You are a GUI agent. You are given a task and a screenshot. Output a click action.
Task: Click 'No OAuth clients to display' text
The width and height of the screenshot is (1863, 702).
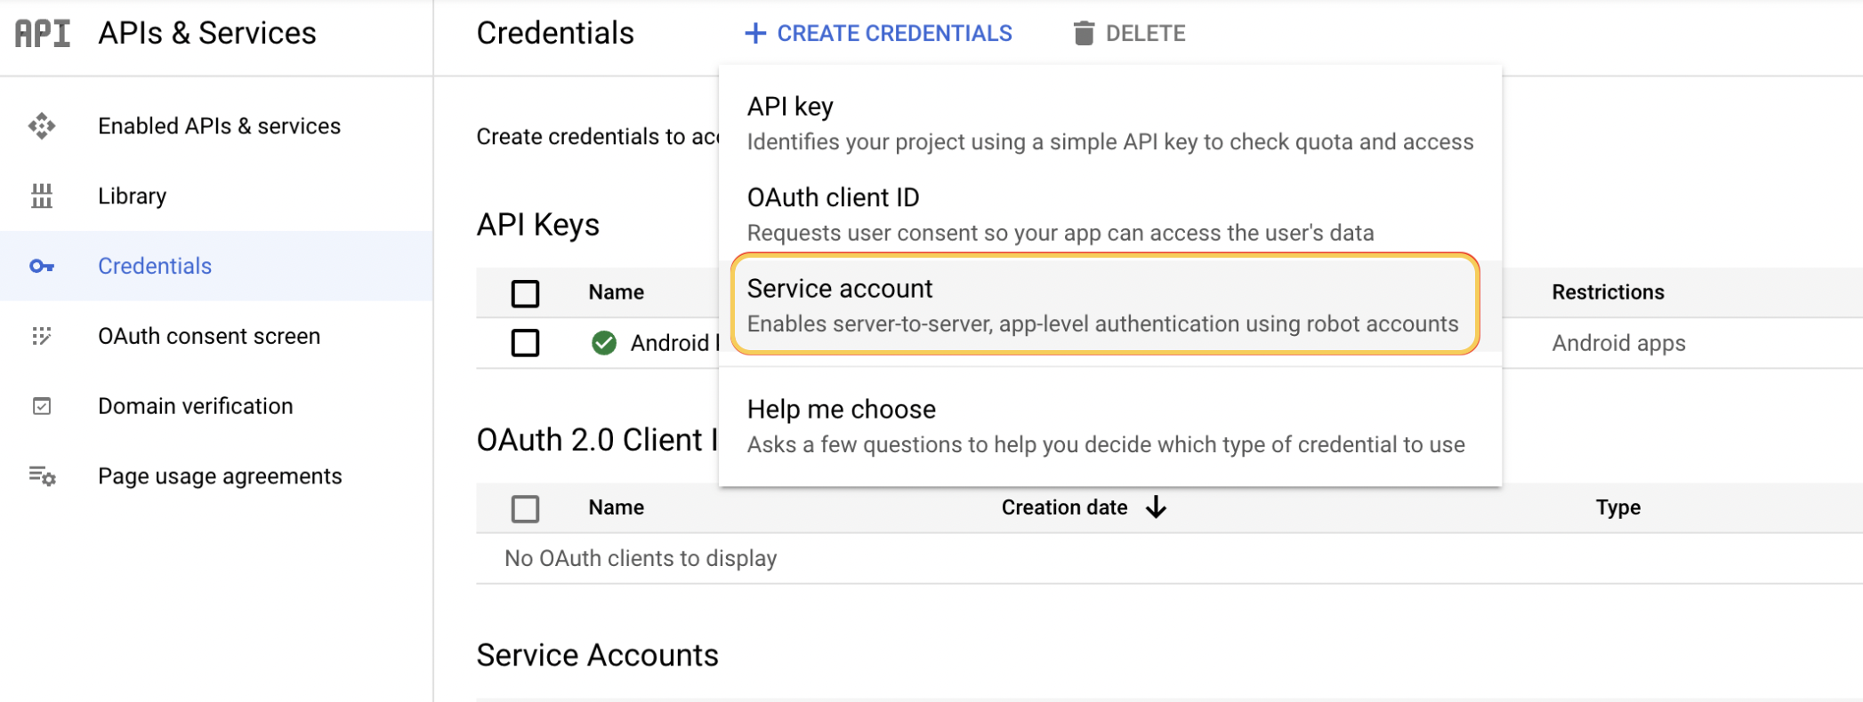click(641, 558)
